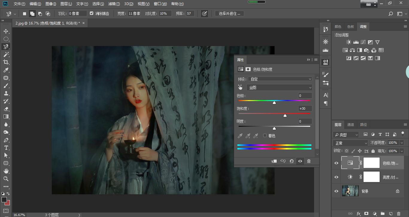The width and height of the screenshot is (409, 217).
Task: Open the 预设 preset dropdown
Action: (280, 79)
